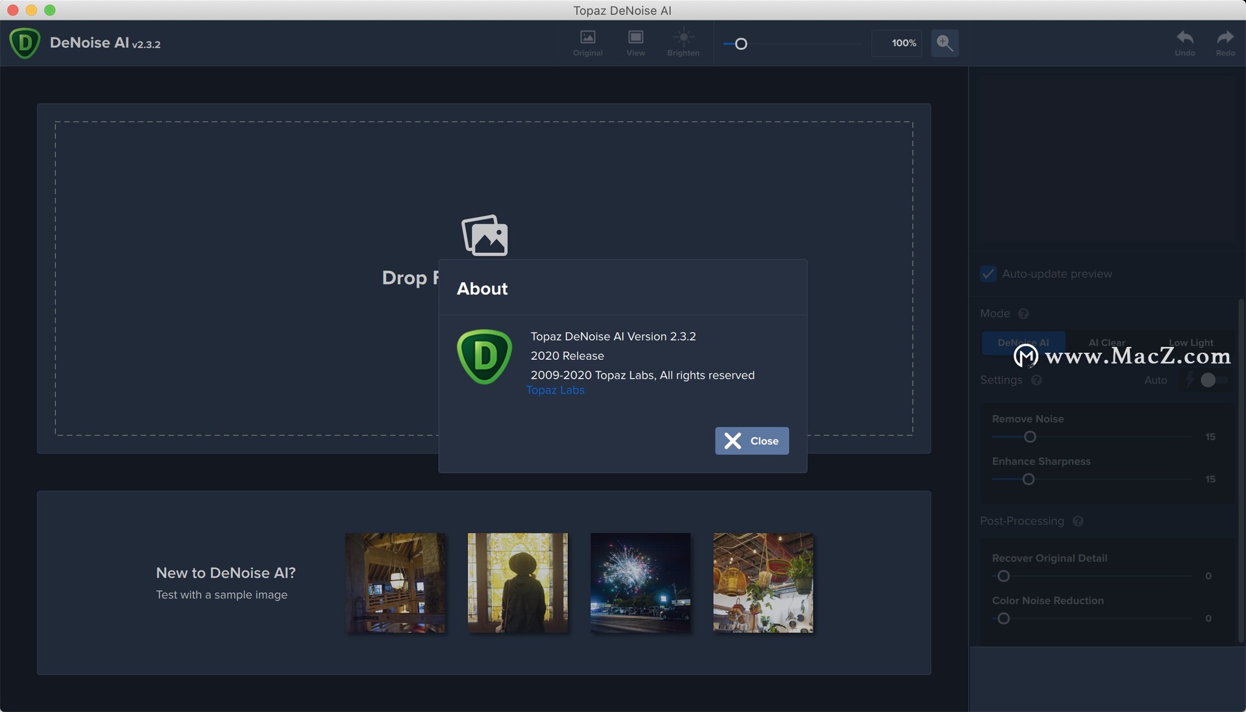Click the Recover Original Detail value 0

1208,576
